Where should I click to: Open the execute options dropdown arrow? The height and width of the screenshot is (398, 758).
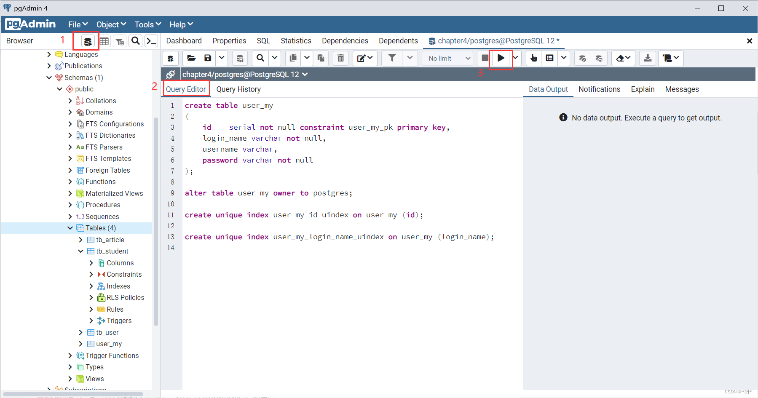tap(516, 58)
